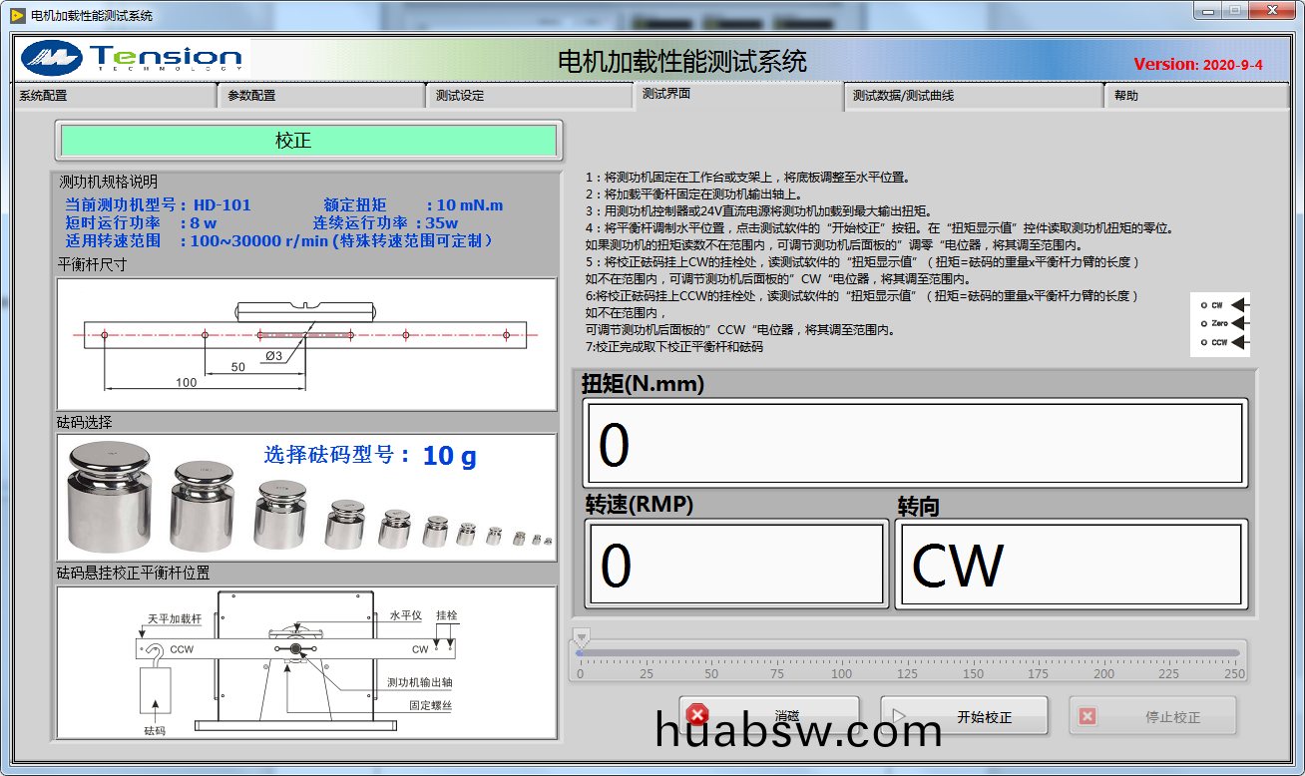Open the 测试设定 tab
1305x776 pixels.
(x=529, y=96)
